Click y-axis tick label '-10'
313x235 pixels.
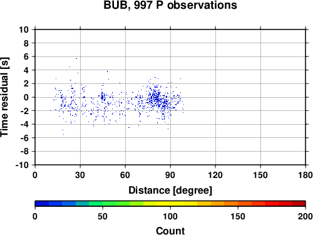pyautogui.click(x=23, y=165)
